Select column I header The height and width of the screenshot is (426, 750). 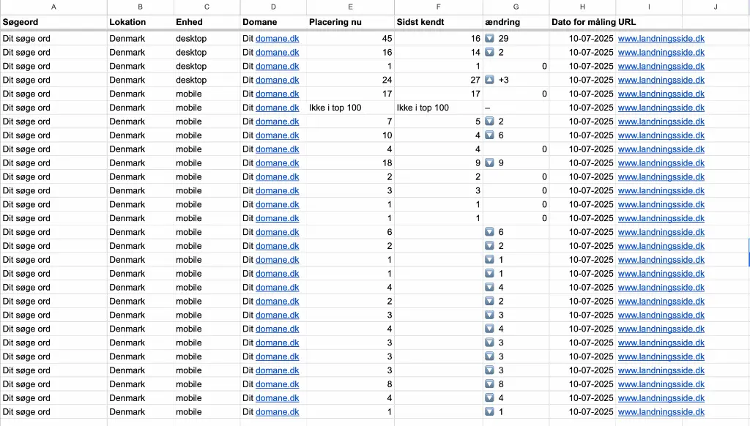[x=649, y=7]
